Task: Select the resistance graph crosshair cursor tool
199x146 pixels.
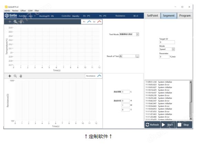Action: tap(10, 76)
